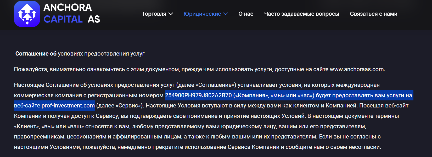Click the line beginning правопреемникам, цессионариям

click(197, 137)
